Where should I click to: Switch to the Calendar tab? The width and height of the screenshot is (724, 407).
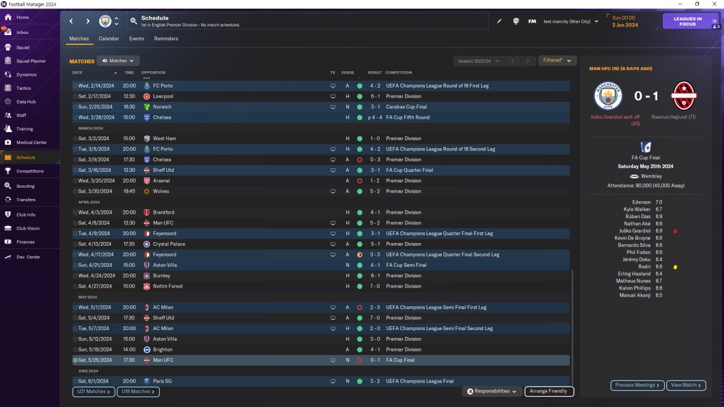(109, 38)
